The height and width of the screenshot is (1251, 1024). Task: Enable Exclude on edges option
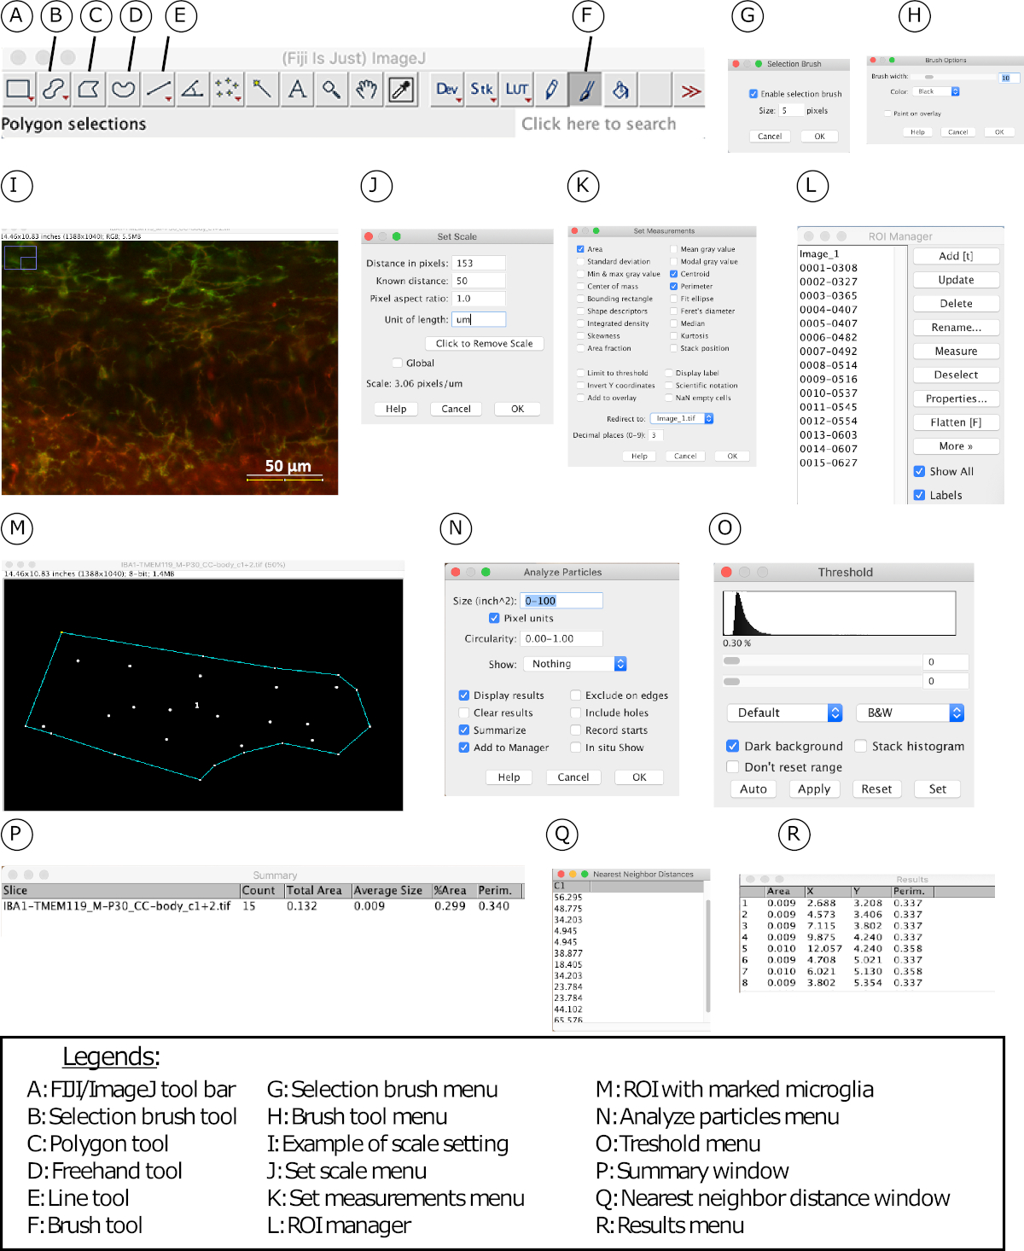[576, 695]
